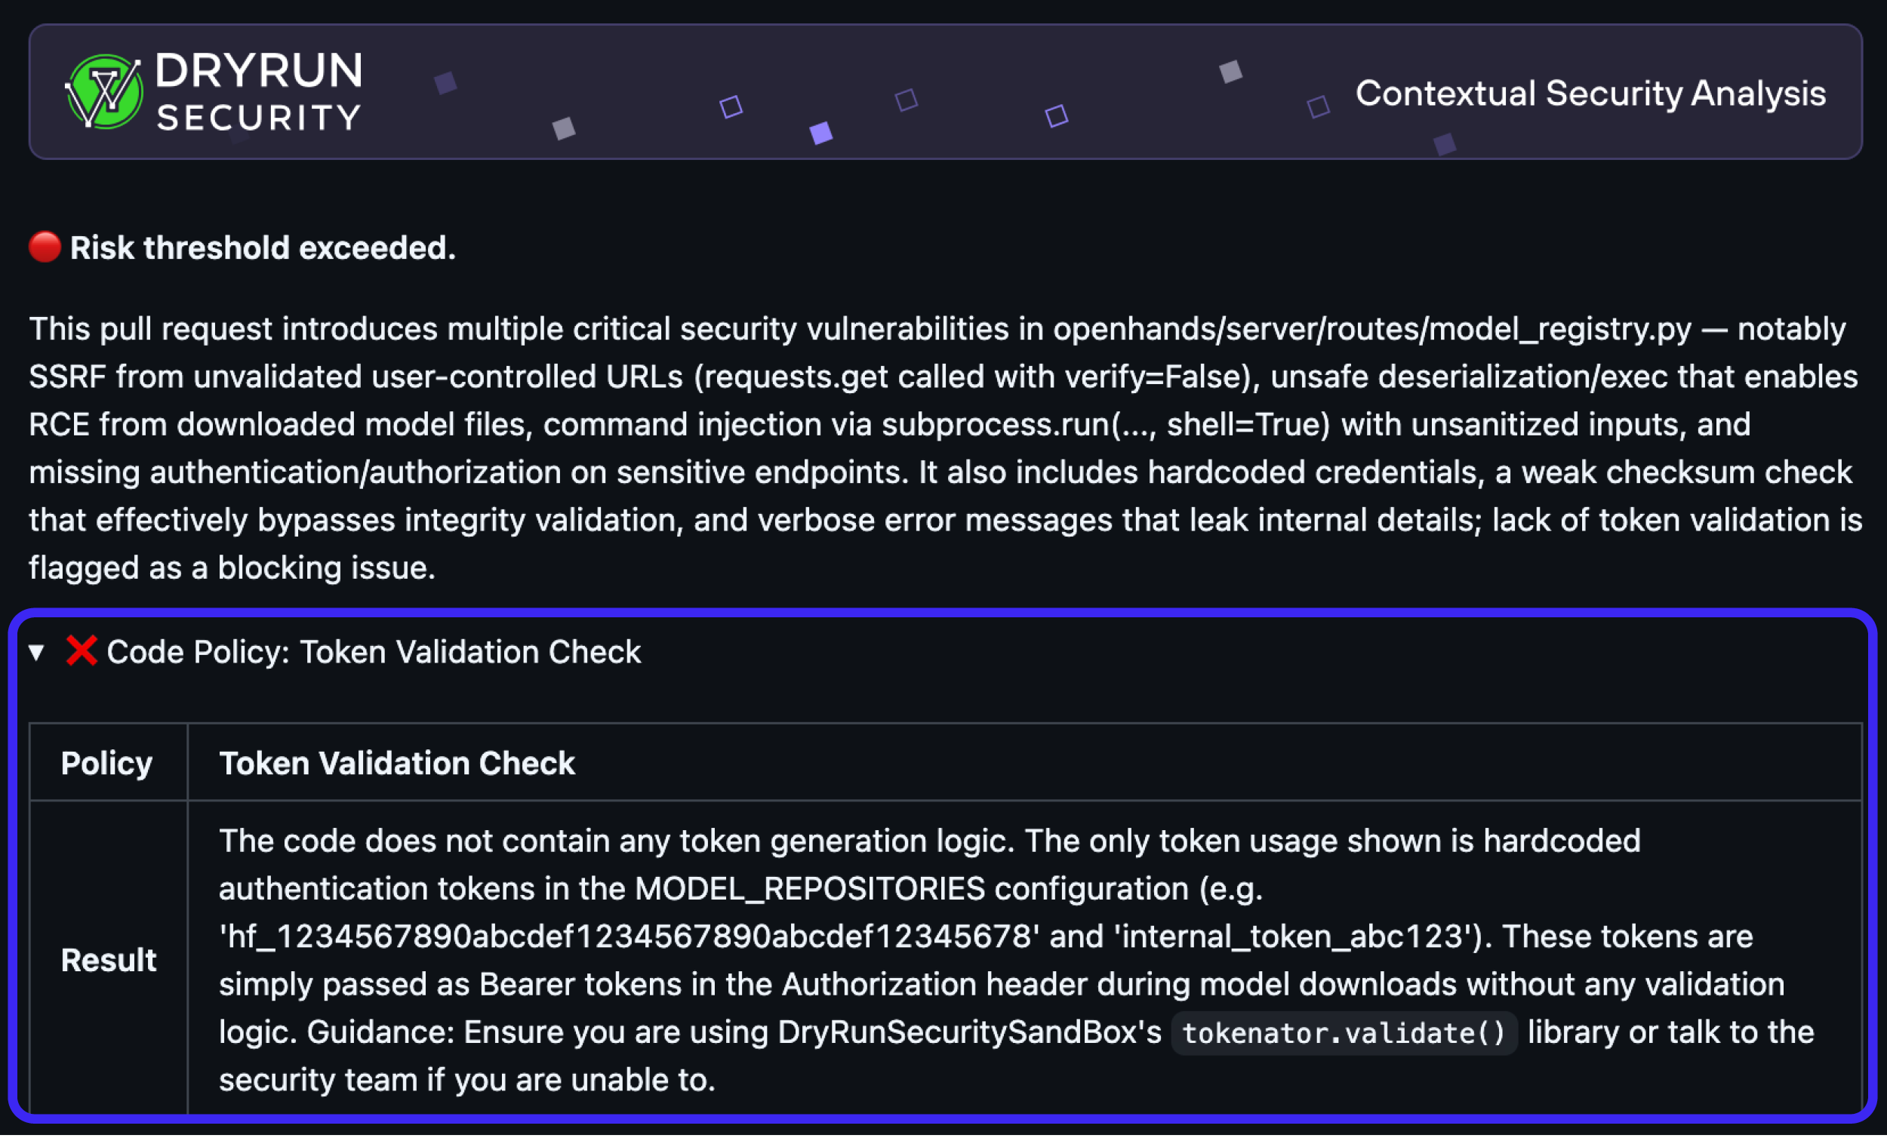Click the tokenator.validate() code snippet
The width and height of the screenshot is (1887, 1138).
[x=1344, y=1033]
